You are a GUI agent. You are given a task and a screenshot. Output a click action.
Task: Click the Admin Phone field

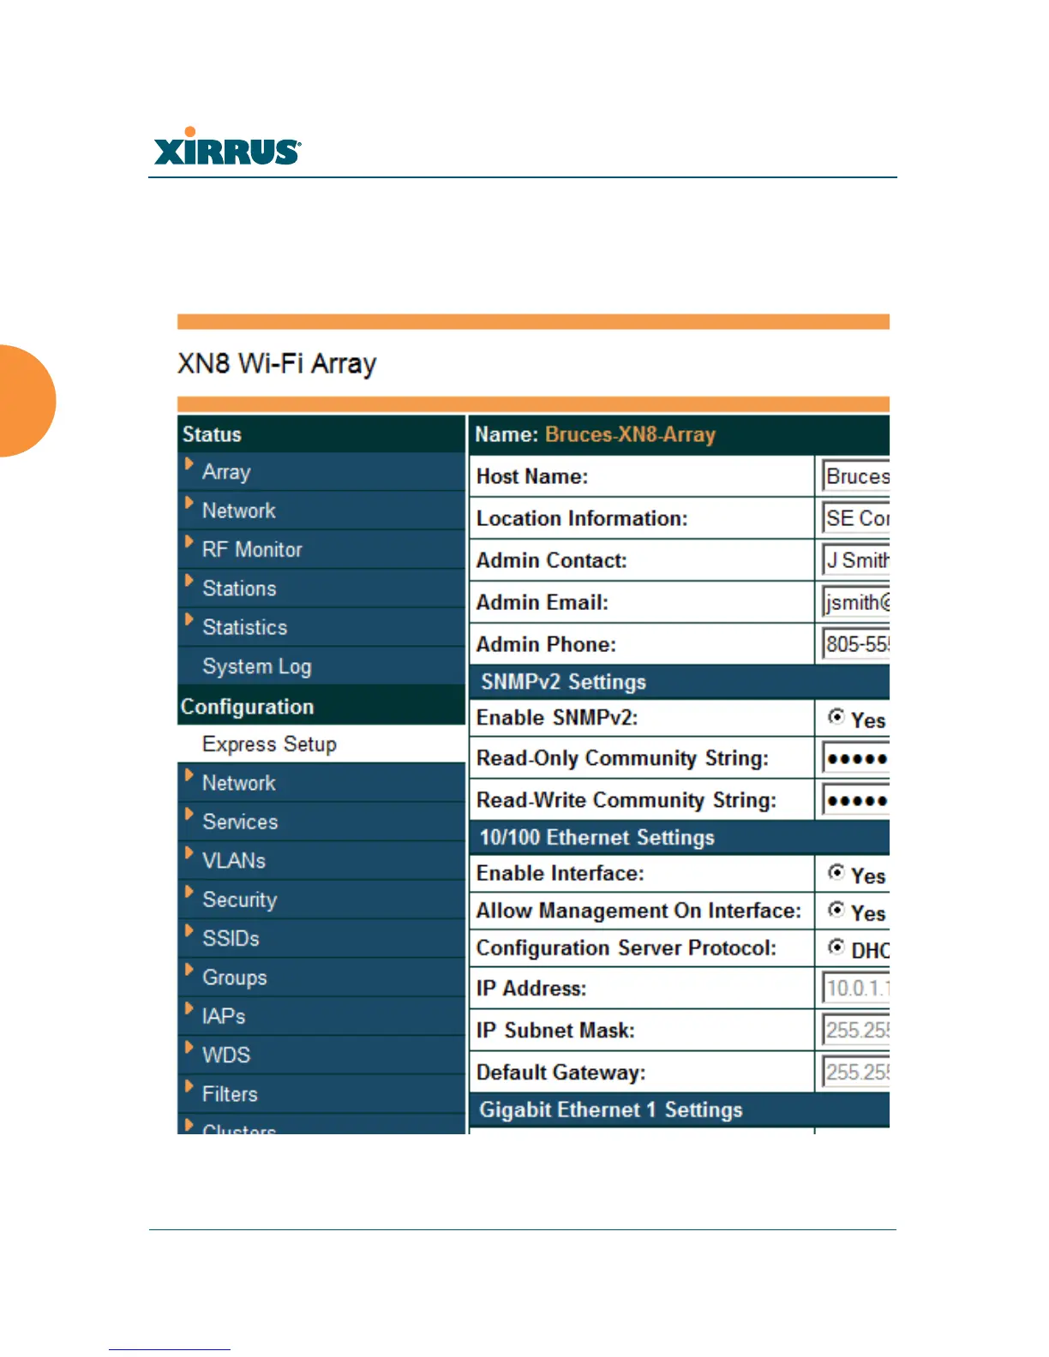[855, 644]
